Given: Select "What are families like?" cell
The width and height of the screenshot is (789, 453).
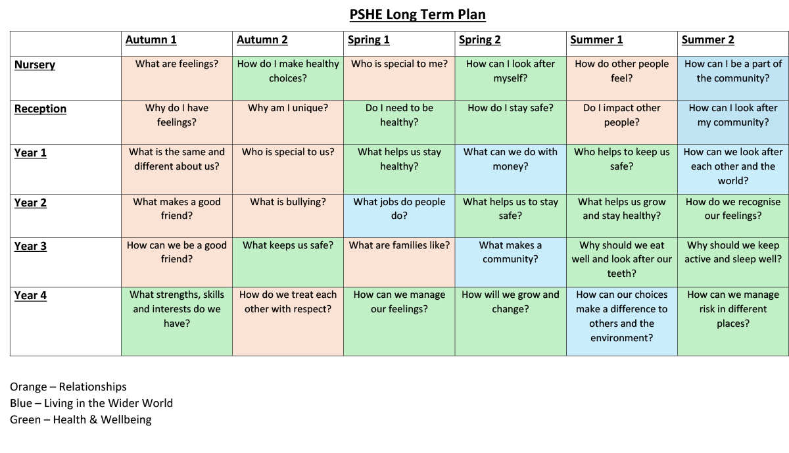Looking at the screenshot, I should click(399, 262).
